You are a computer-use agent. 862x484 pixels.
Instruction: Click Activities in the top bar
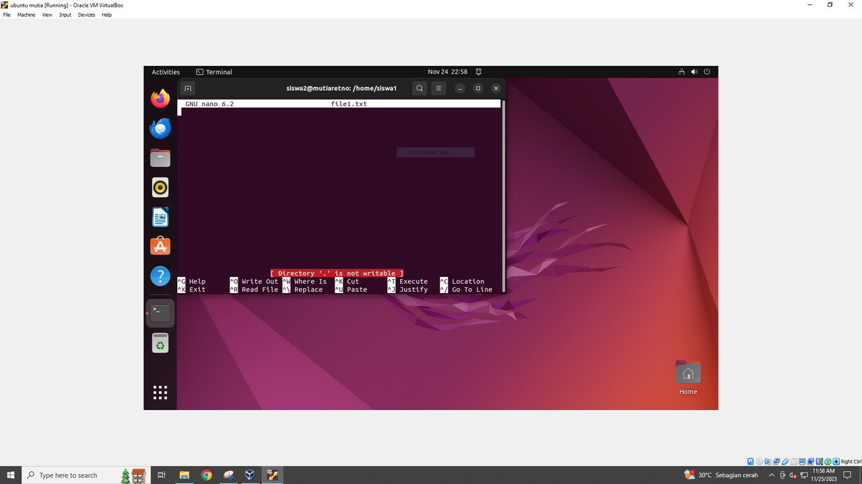(166, 72)
